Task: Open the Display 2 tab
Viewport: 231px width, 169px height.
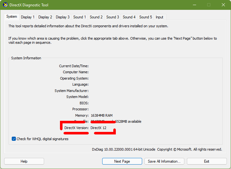Action: tap(45, 17)
